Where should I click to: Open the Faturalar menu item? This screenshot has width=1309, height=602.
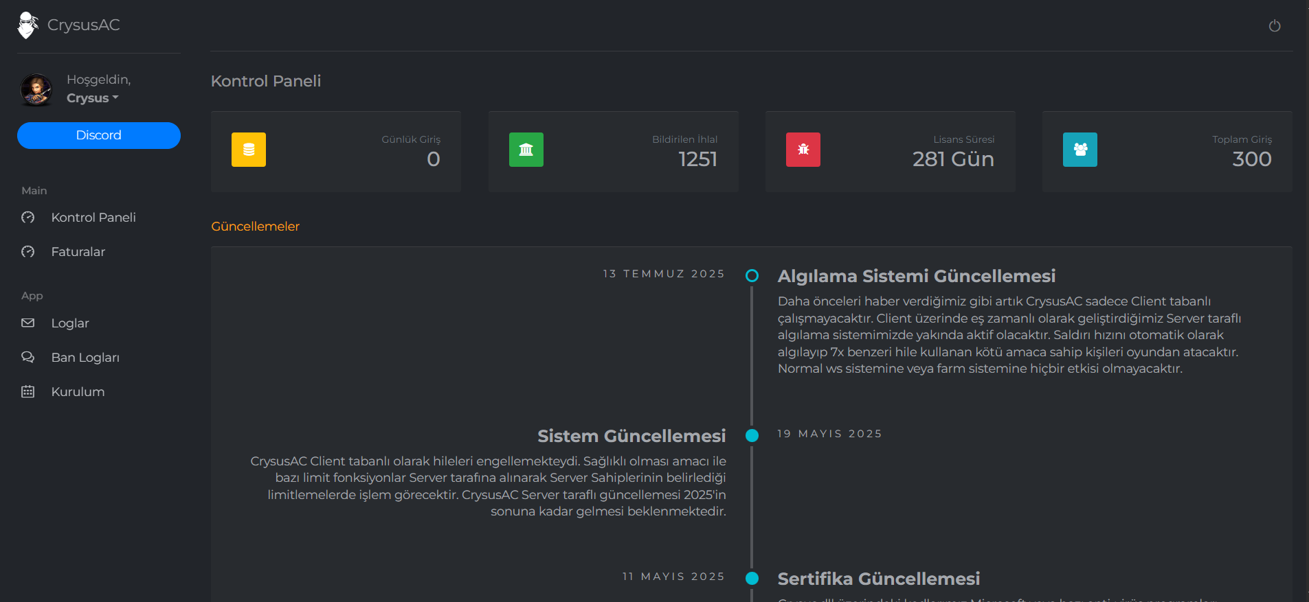tap(78, 252)
